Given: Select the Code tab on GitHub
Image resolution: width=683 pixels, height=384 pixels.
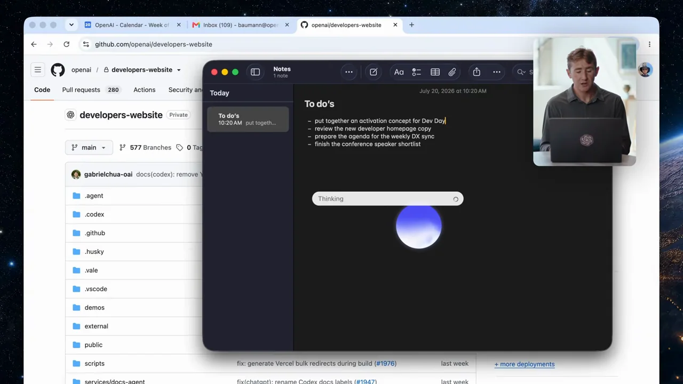Looking at the screenshot, I should 42,90.
